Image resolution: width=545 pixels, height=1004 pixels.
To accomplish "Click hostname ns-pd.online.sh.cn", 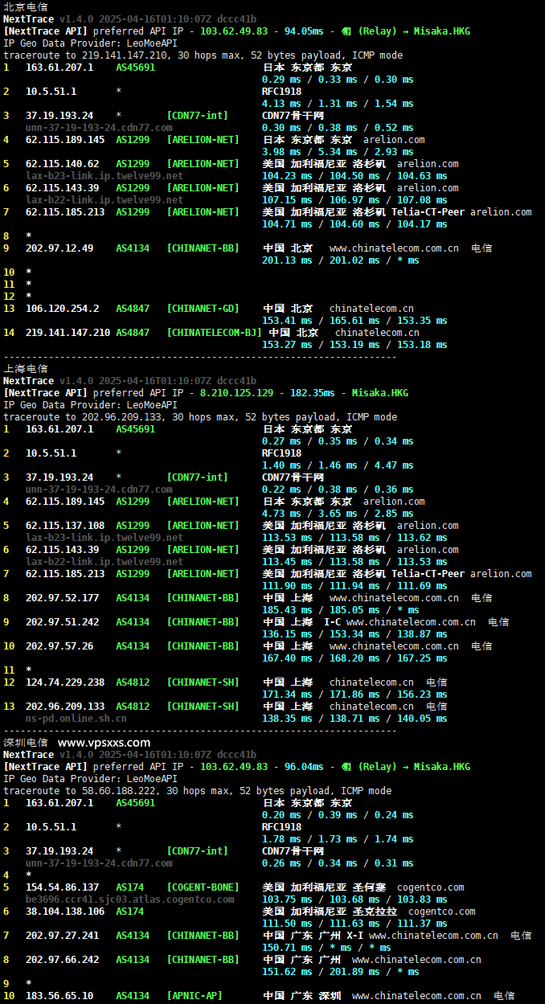I will pyautogui.click(x=76, y=719).
